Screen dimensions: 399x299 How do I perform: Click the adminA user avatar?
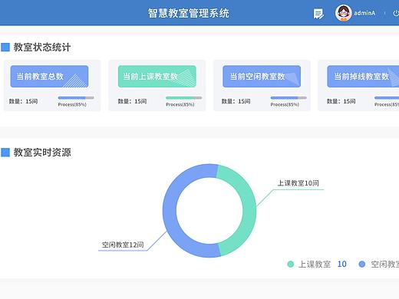[x=343, y=13]
